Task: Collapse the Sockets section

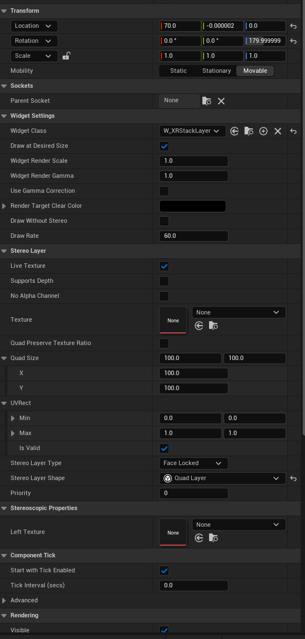Action: click(4, 86)
